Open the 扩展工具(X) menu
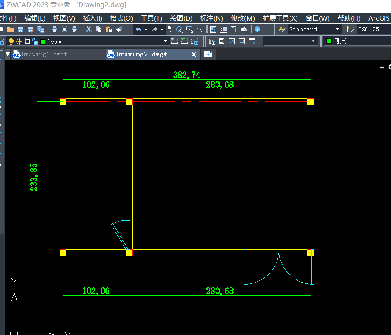Viewport: 391px width, 335px height. [x=280, y=18]
